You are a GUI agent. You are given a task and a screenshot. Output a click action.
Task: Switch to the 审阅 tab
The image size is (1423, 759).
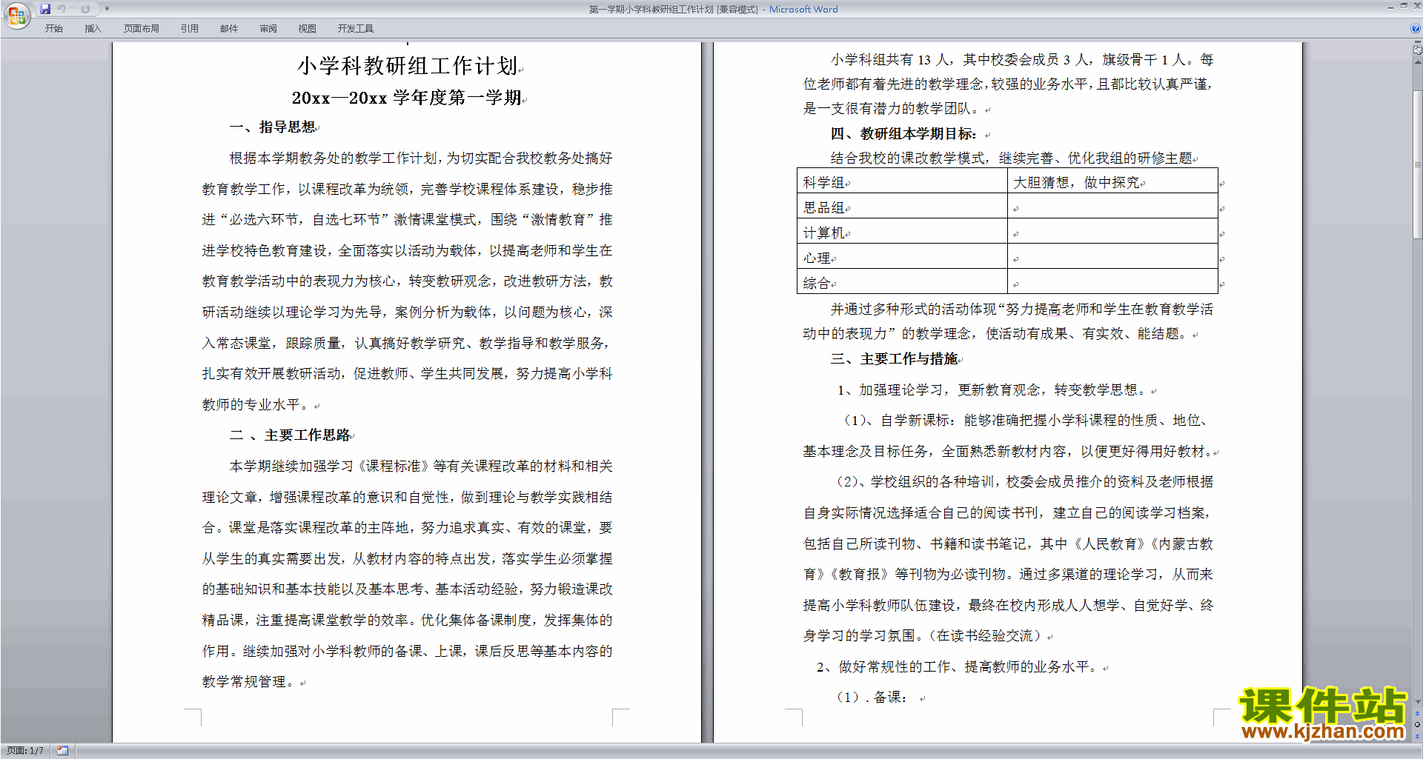pos(268,28)
